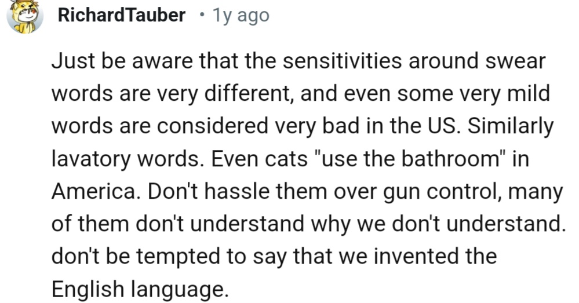
Task: Click the dot separator before timestamp
Action: click(x=200, y=16)
